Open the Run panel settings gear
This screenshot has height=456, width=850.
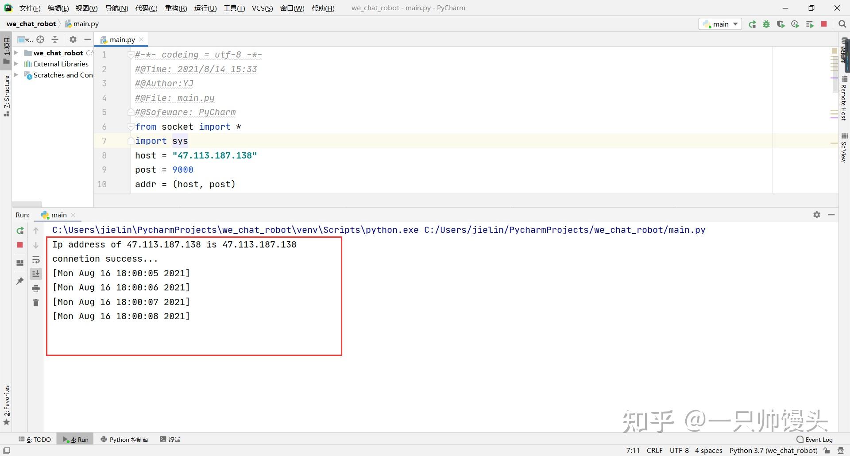pos(817,215)
